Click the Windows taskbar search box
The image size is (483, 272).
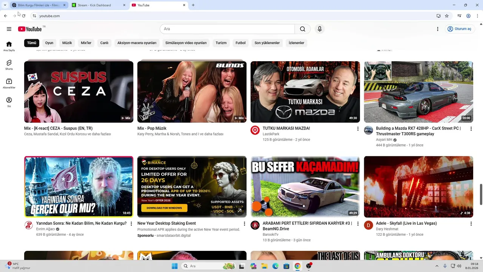(209, 266)
